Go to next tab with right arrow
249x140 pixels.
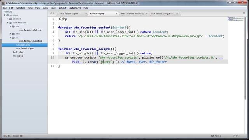(x=54, y=13)
